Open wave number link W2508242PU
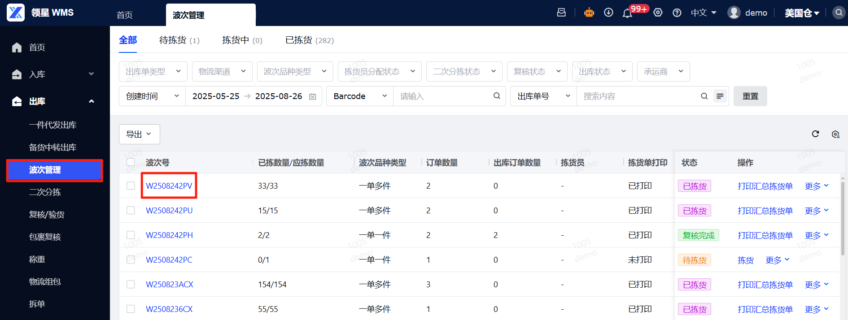848x320 pixels. pos(169,211)
